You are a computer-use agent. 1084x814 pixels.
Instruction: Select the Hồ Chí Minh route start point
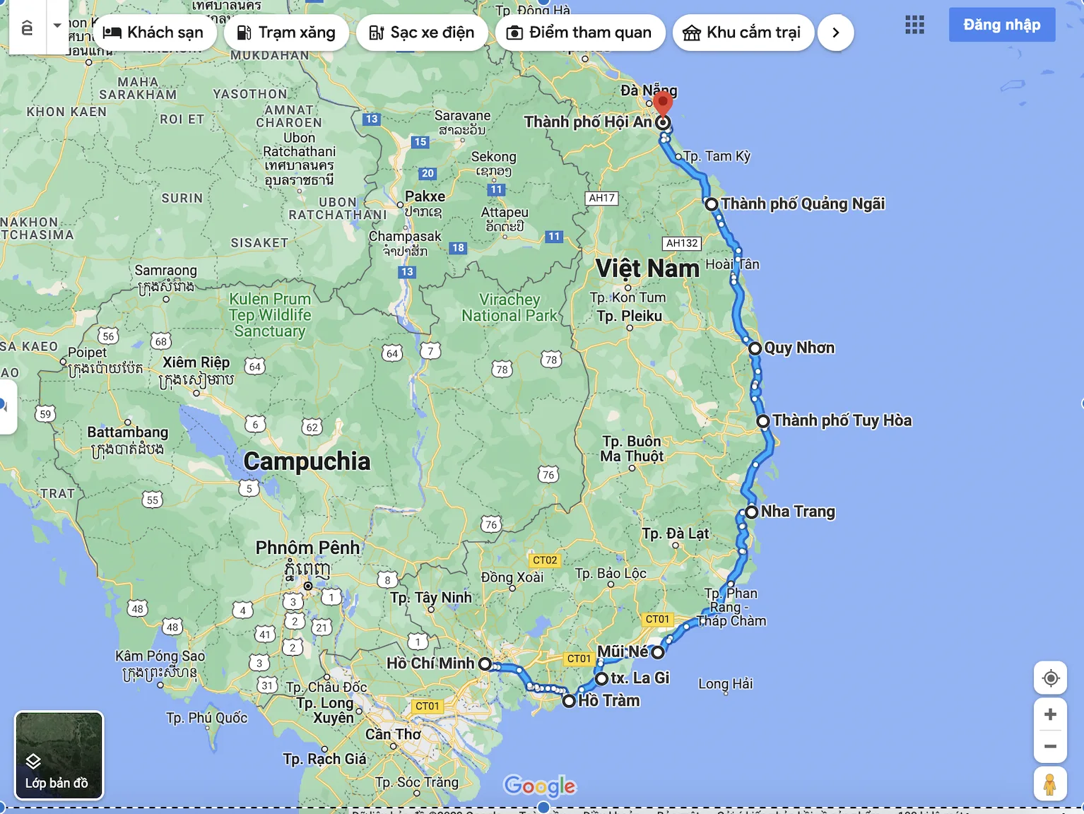coord(485,663)
